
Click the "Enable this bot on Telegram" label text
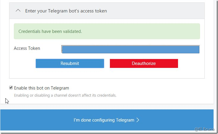click(41, 88)
